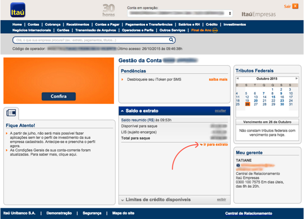Click the Itaú logo
Screen dimensions: 304x219
tap(18, 10)
